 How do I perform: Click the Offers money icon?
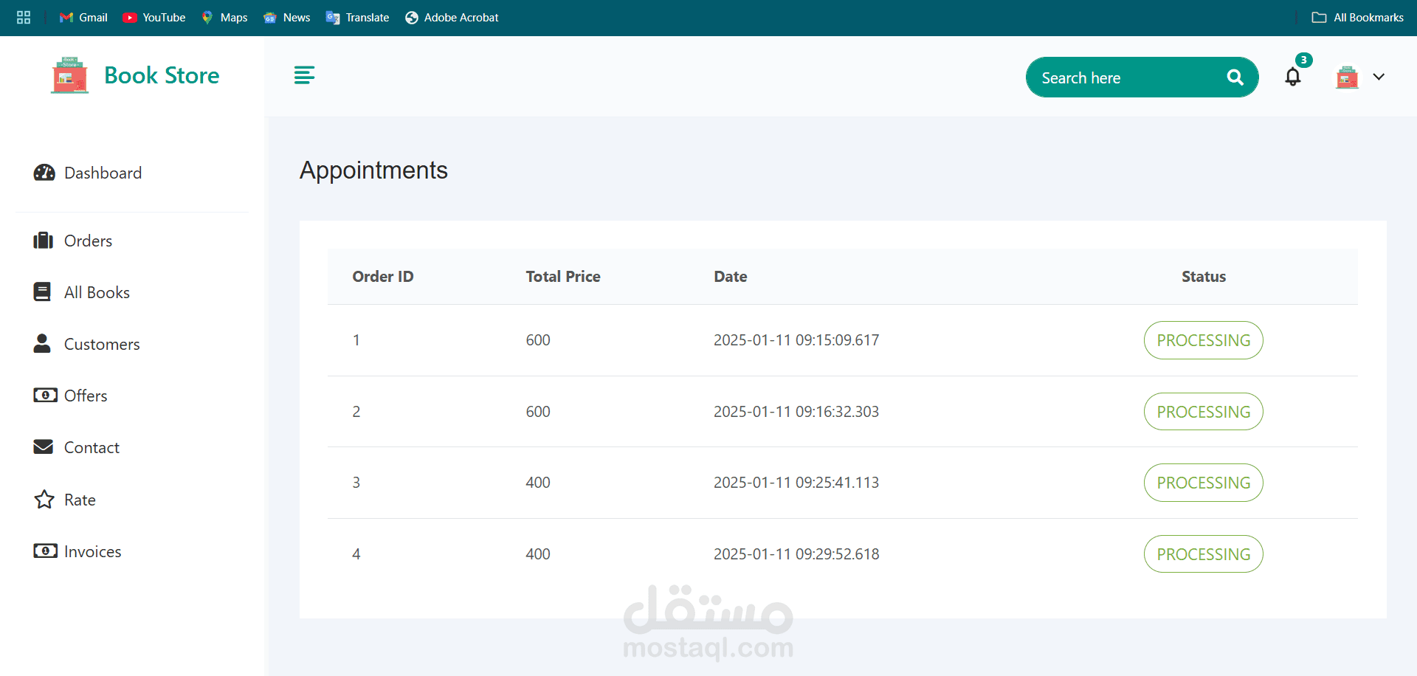(x=45, y=395)
